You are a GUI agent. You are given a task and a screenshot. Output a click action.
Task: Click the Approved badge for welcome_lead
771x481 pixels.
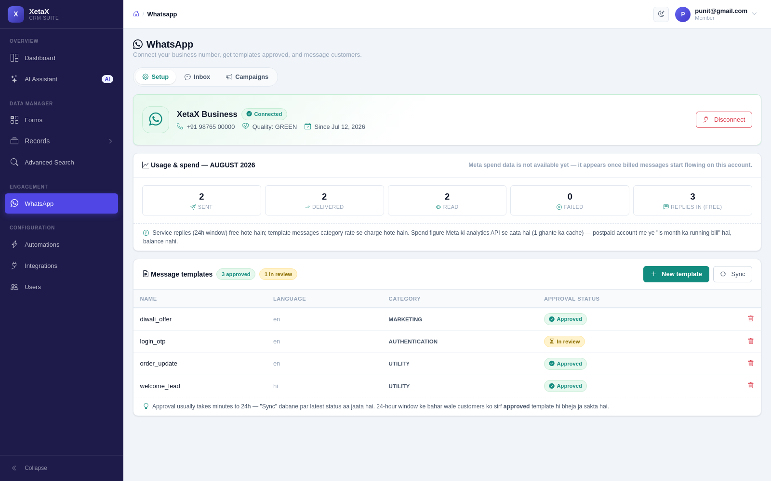pyautogui.click(x=565, y=386)
